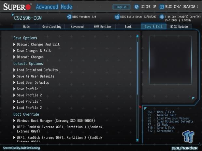
Task: Click the help preview panel
Action: (170, 60)
